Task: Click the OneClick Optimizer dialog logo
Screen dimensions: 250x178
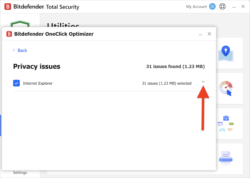Action: (x=9, y=34)
